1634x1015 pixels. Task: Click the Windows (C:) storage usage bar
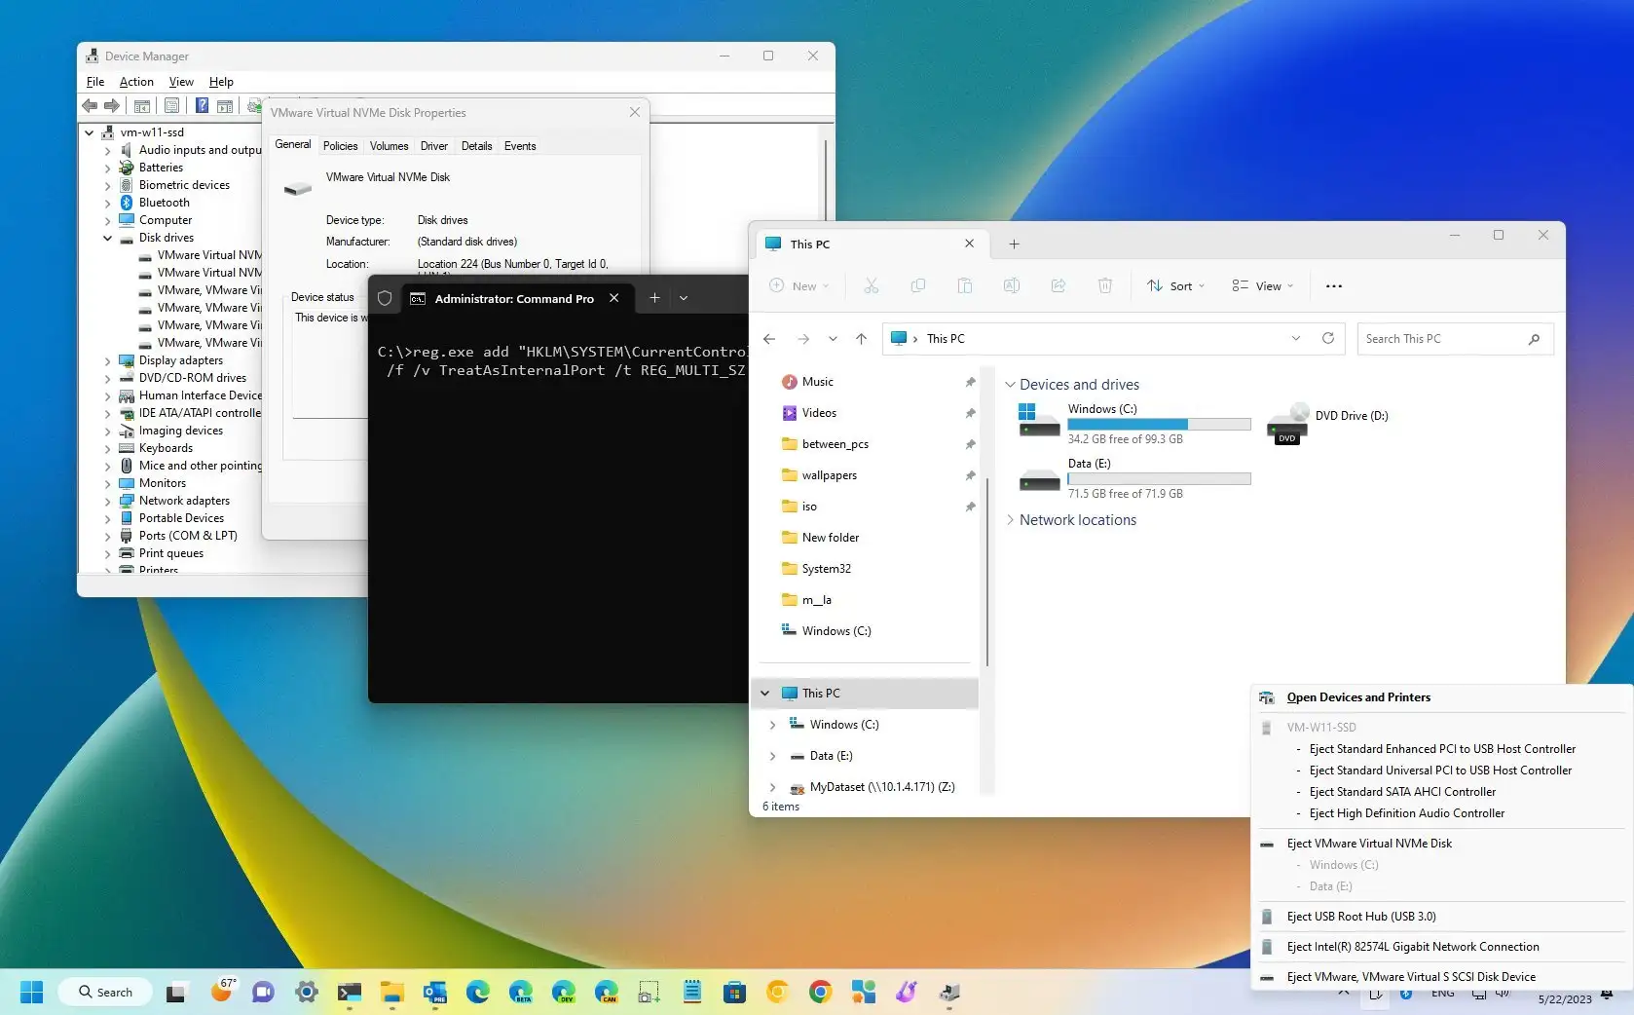[1159, 425]
